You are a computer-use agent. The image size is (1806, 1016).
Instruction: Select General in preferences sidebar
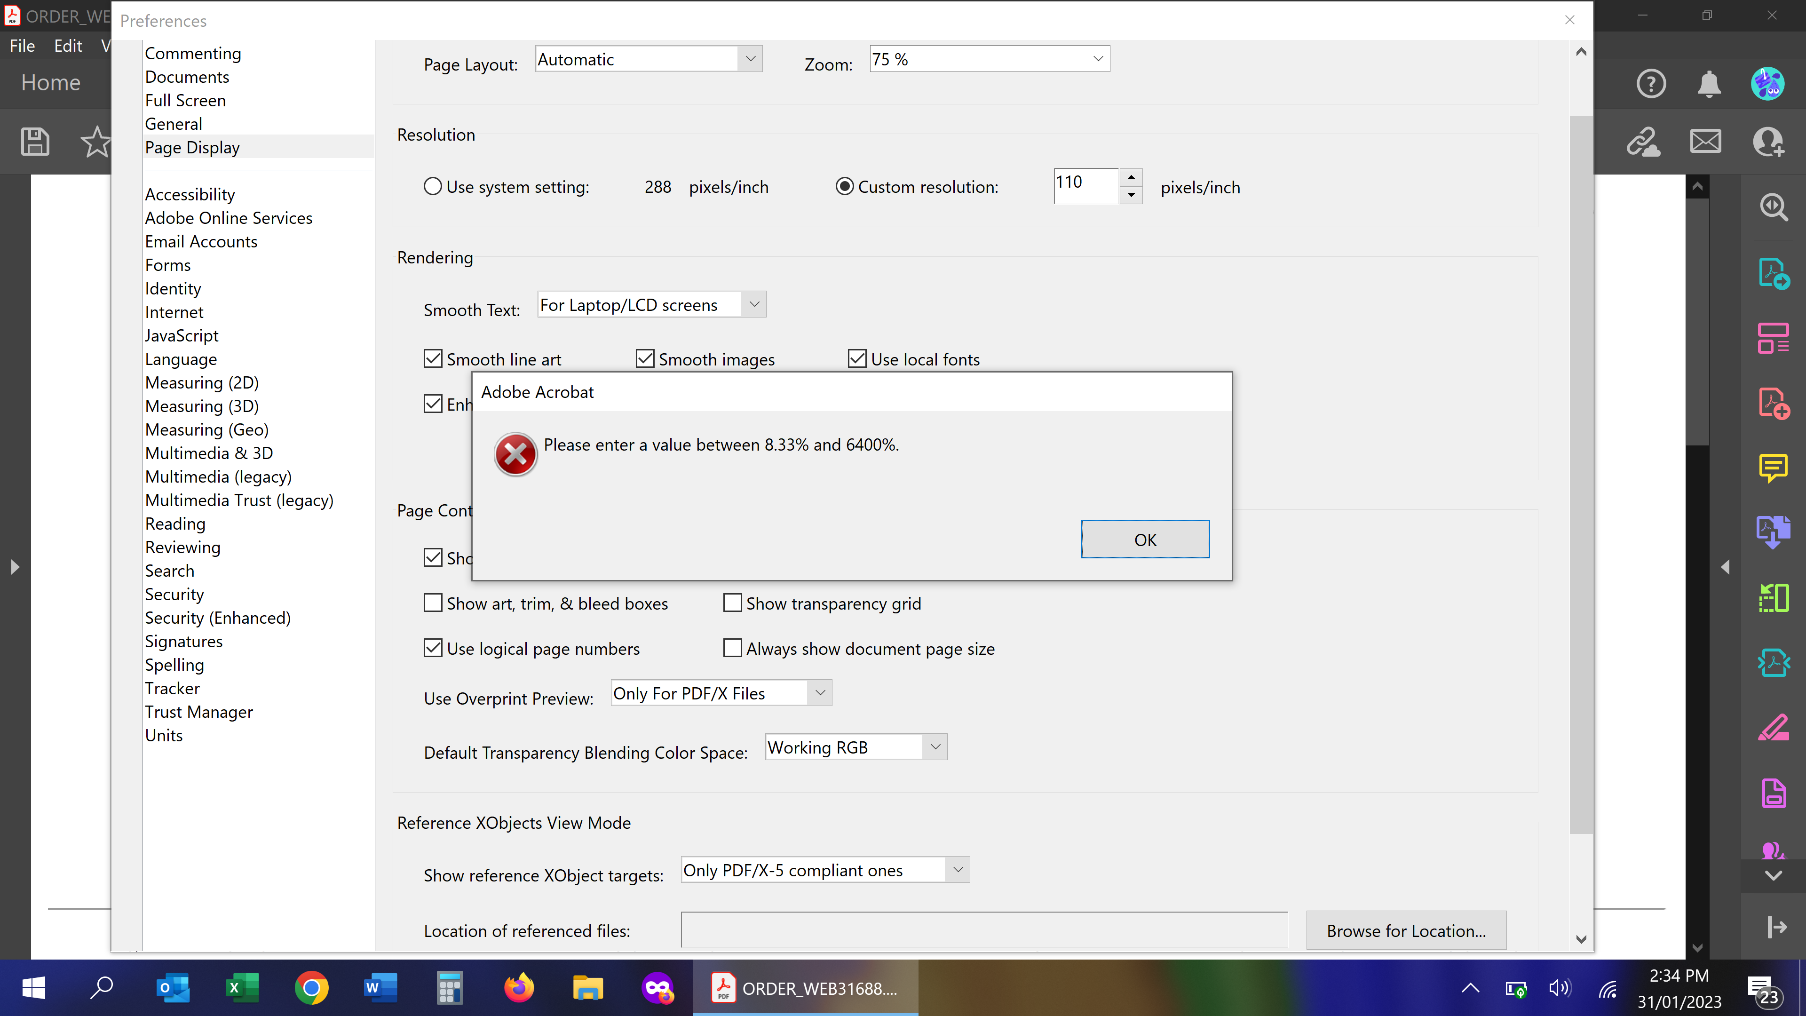pos(174,123)
